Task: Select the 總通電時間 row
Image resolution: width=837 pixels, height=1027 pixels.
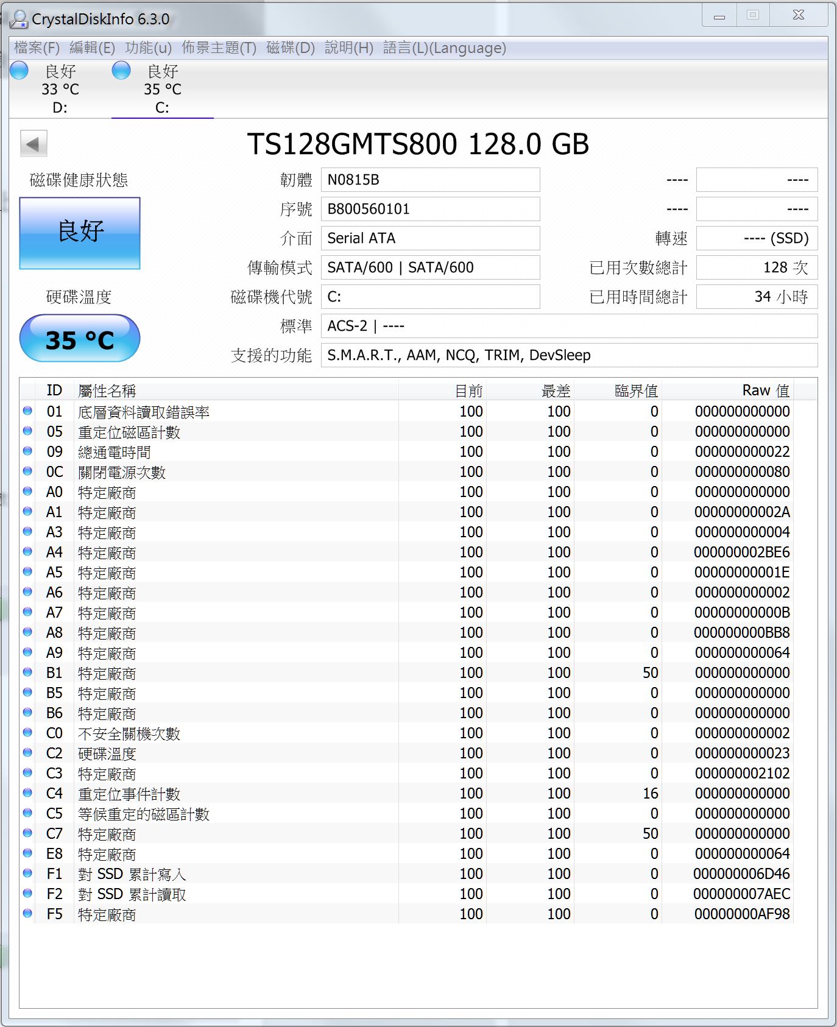Action: point(407,451)
